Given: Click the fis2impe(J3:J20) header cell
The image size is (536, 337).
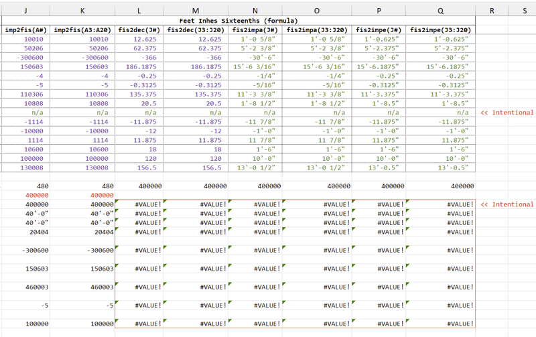Looking at the screenshot, I should 440,30.
